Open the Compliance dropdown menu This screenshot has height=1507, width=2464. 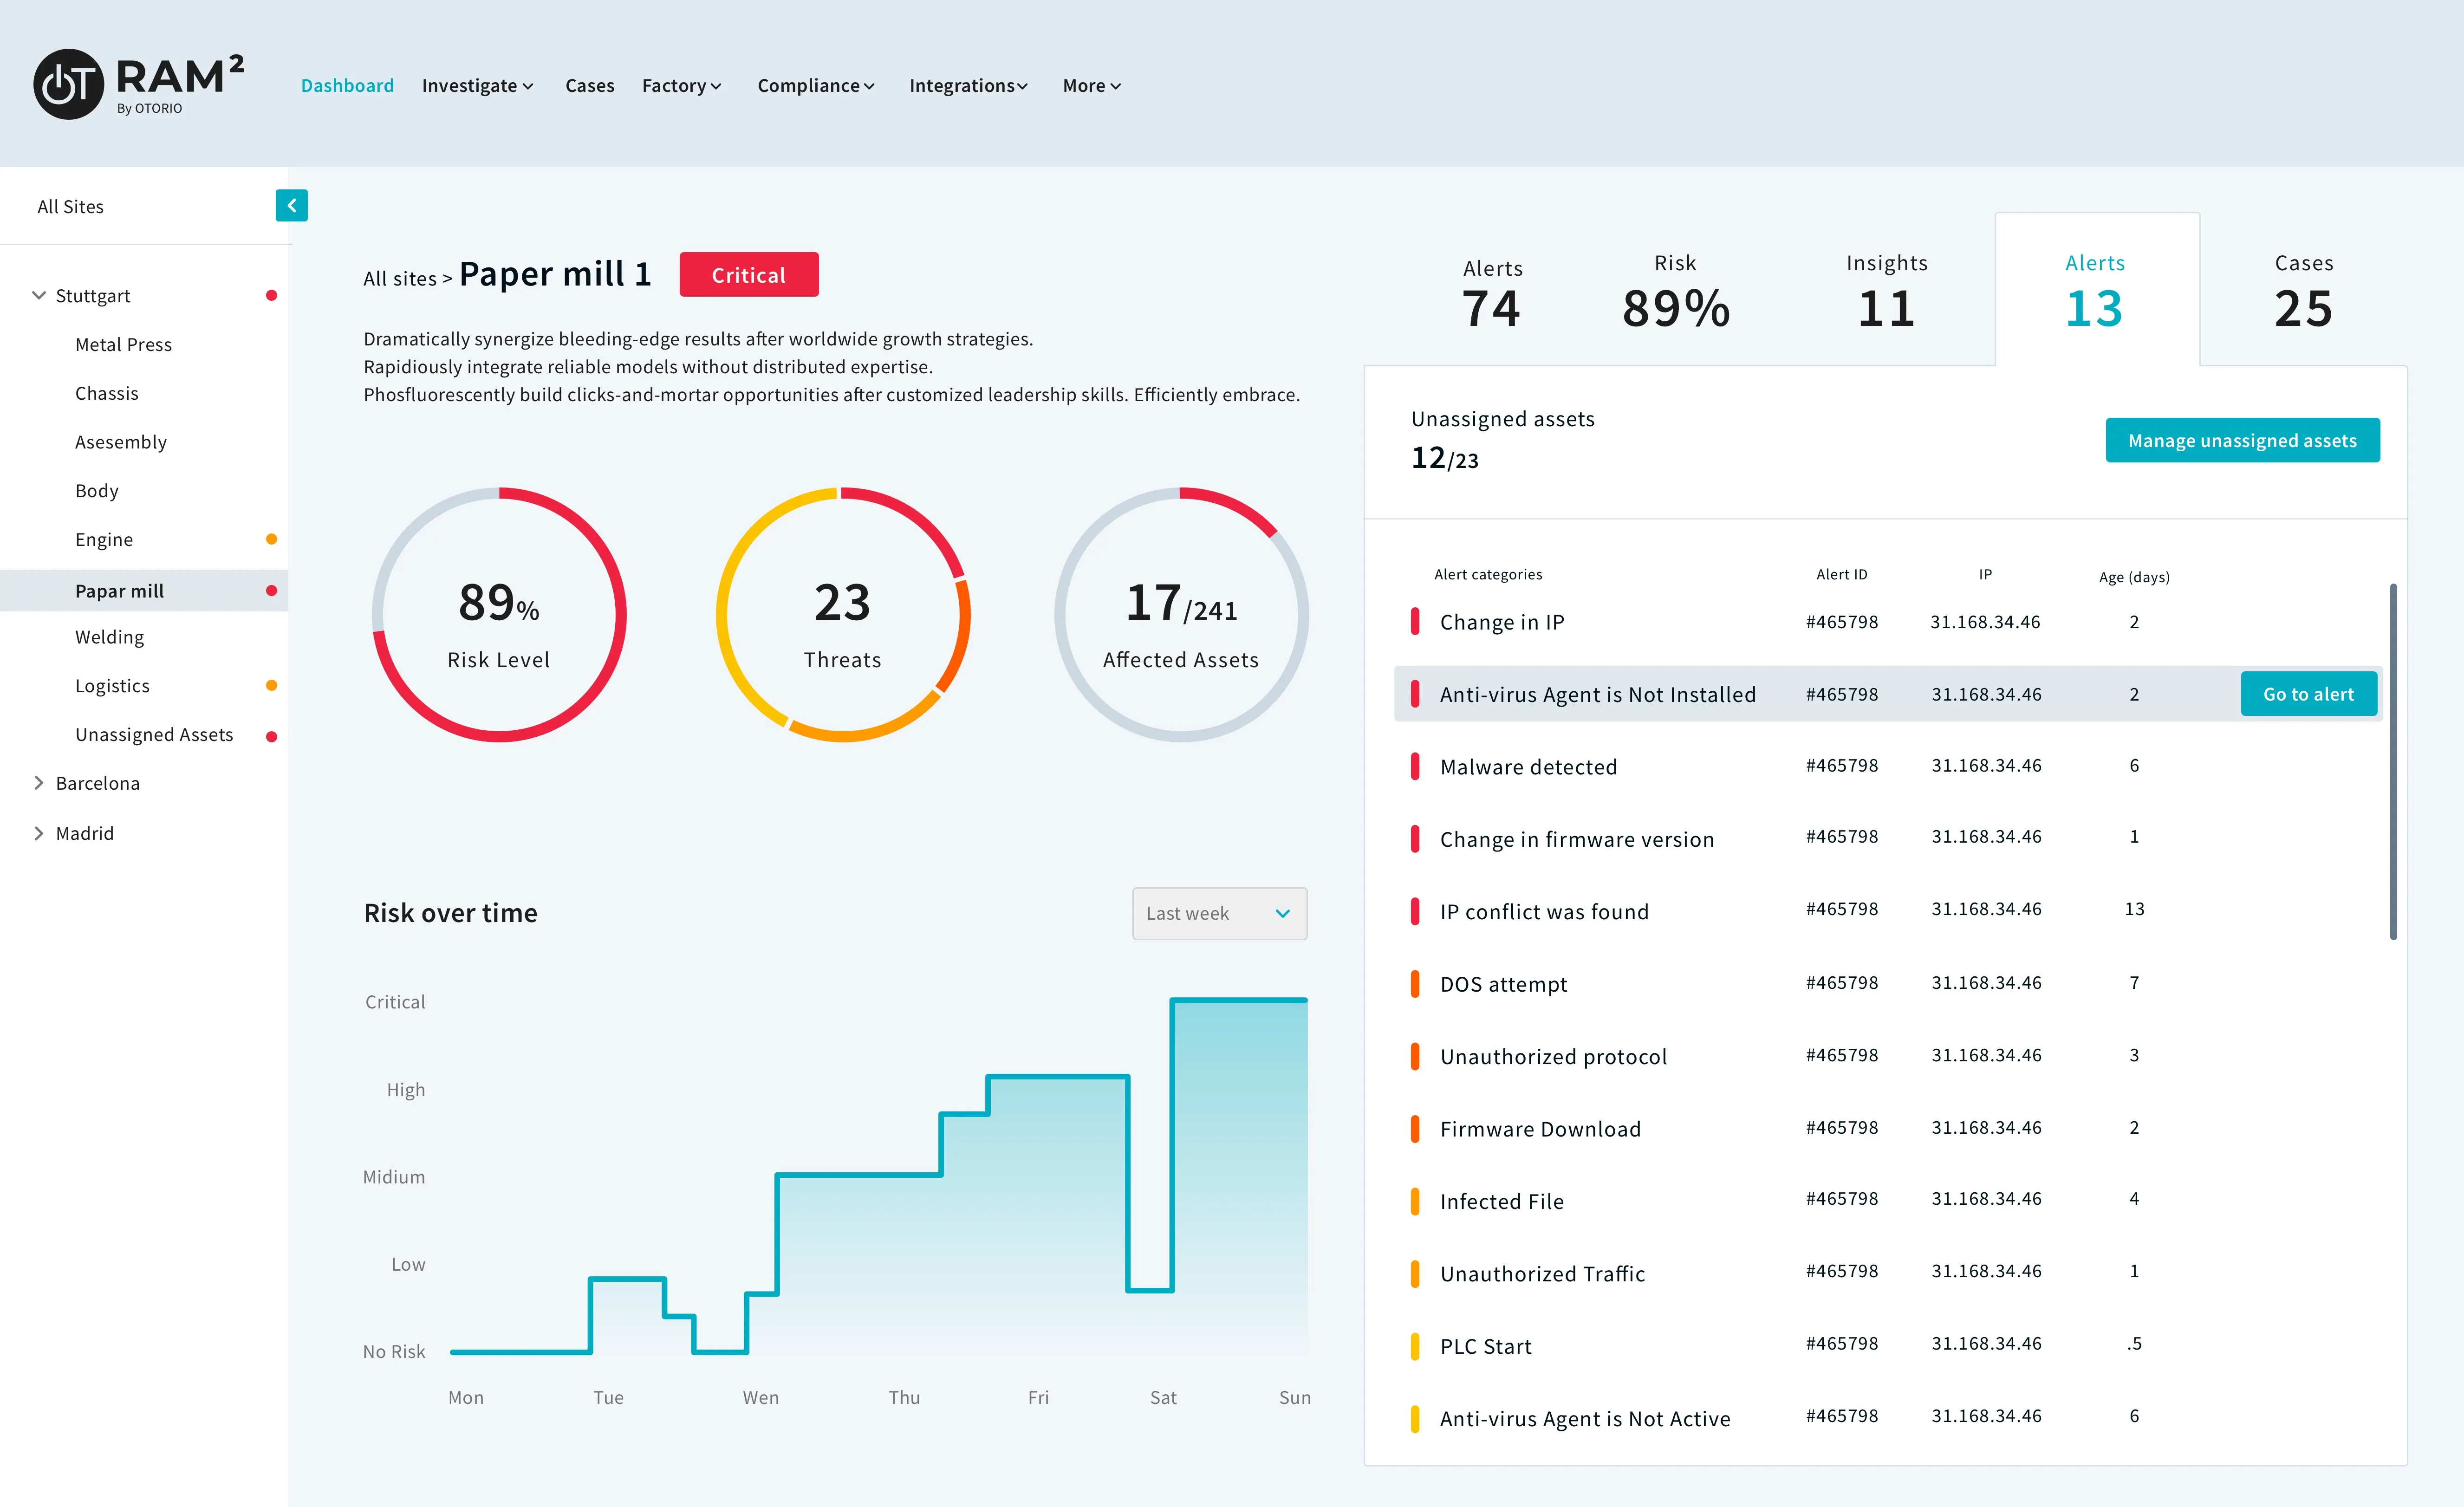tap(816, 86)
